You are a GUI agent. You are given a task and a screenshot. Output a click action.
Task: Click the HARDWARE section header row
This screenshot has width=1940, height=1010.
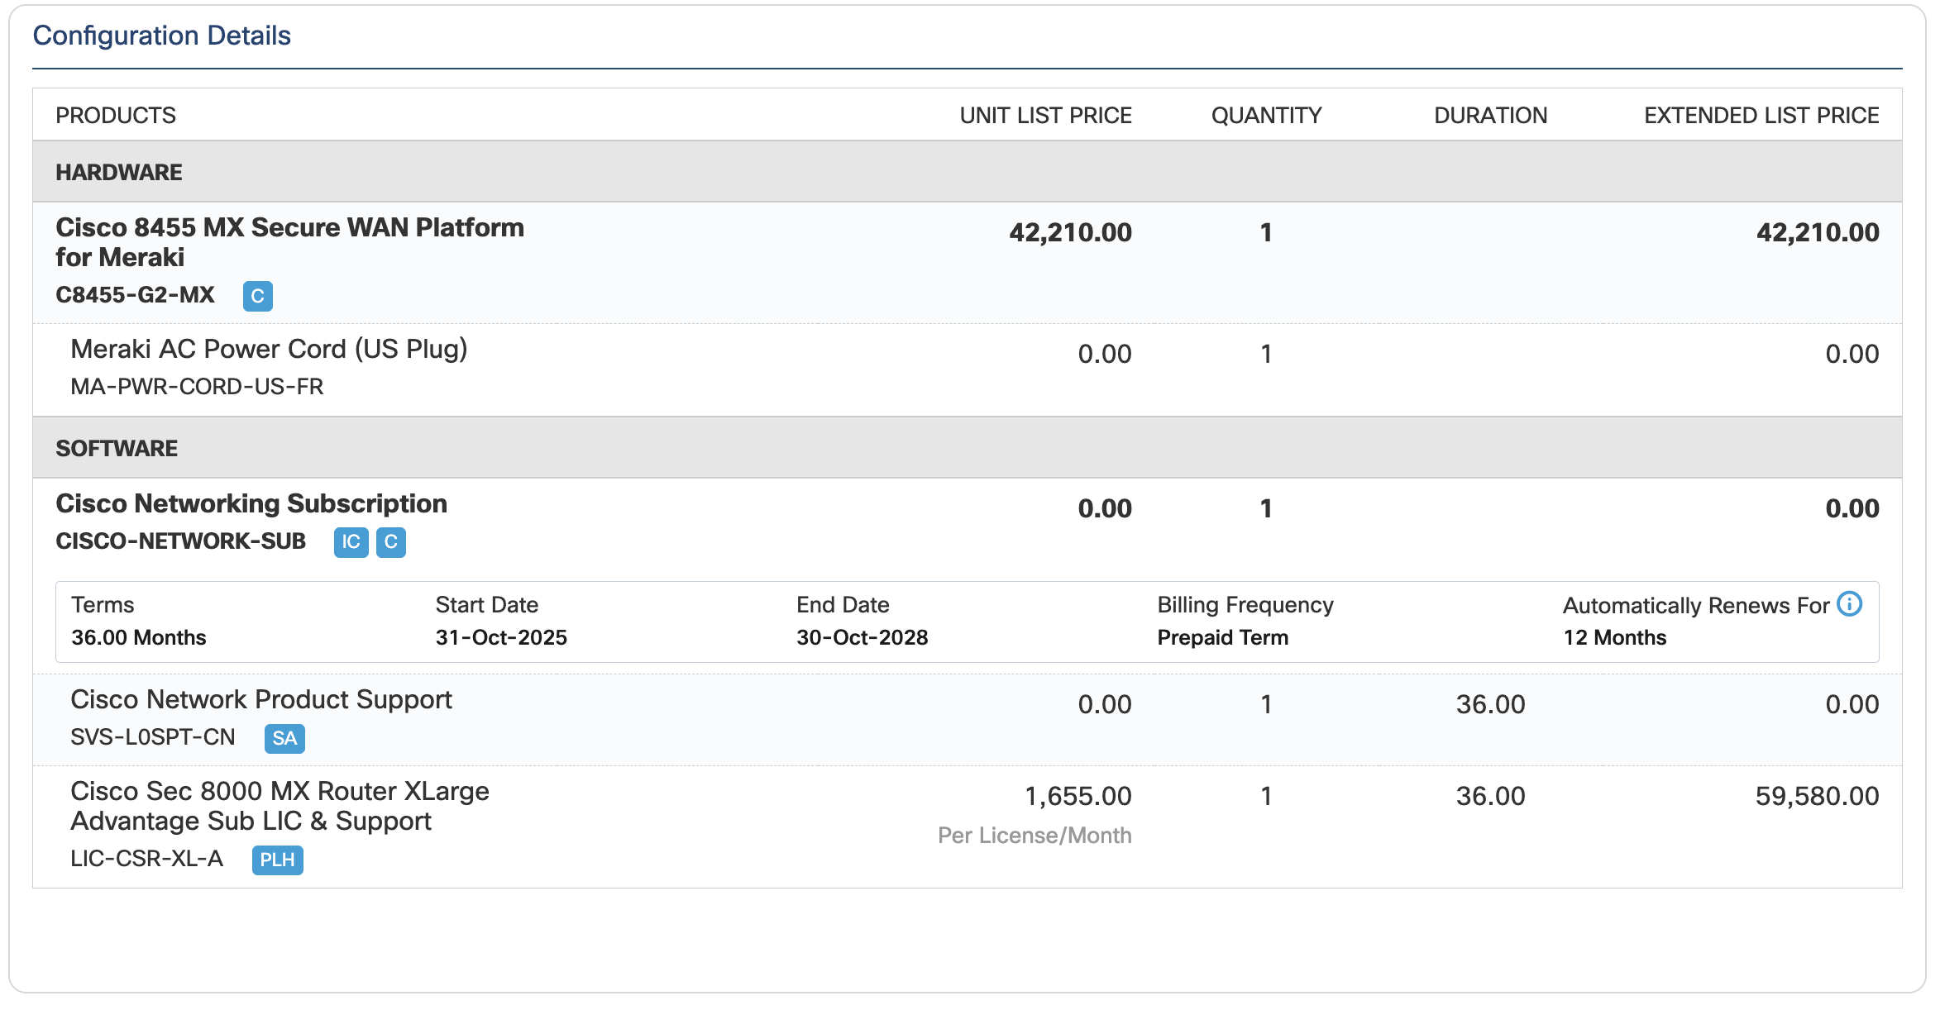(119, 172)
